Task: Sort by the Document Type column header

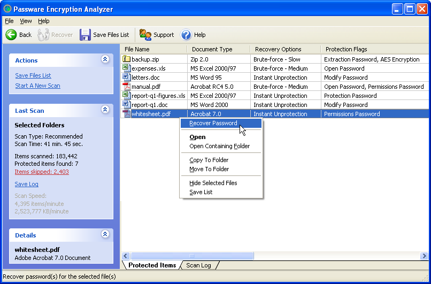Action: coord(219,49)
